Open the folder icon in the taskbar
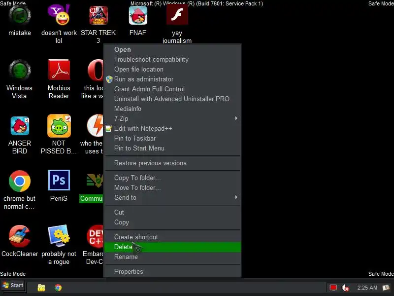394x296 pixels. 41,288
